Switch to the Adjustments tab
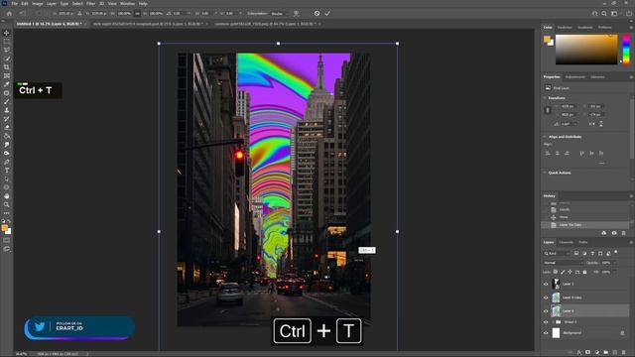The image size is (635, 357). (575, 77)
